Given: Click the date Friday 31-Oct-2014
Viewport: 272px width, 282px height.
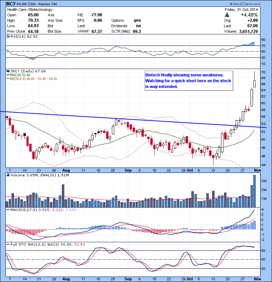Looking at the screenshot, I should [x=241, y=10].
